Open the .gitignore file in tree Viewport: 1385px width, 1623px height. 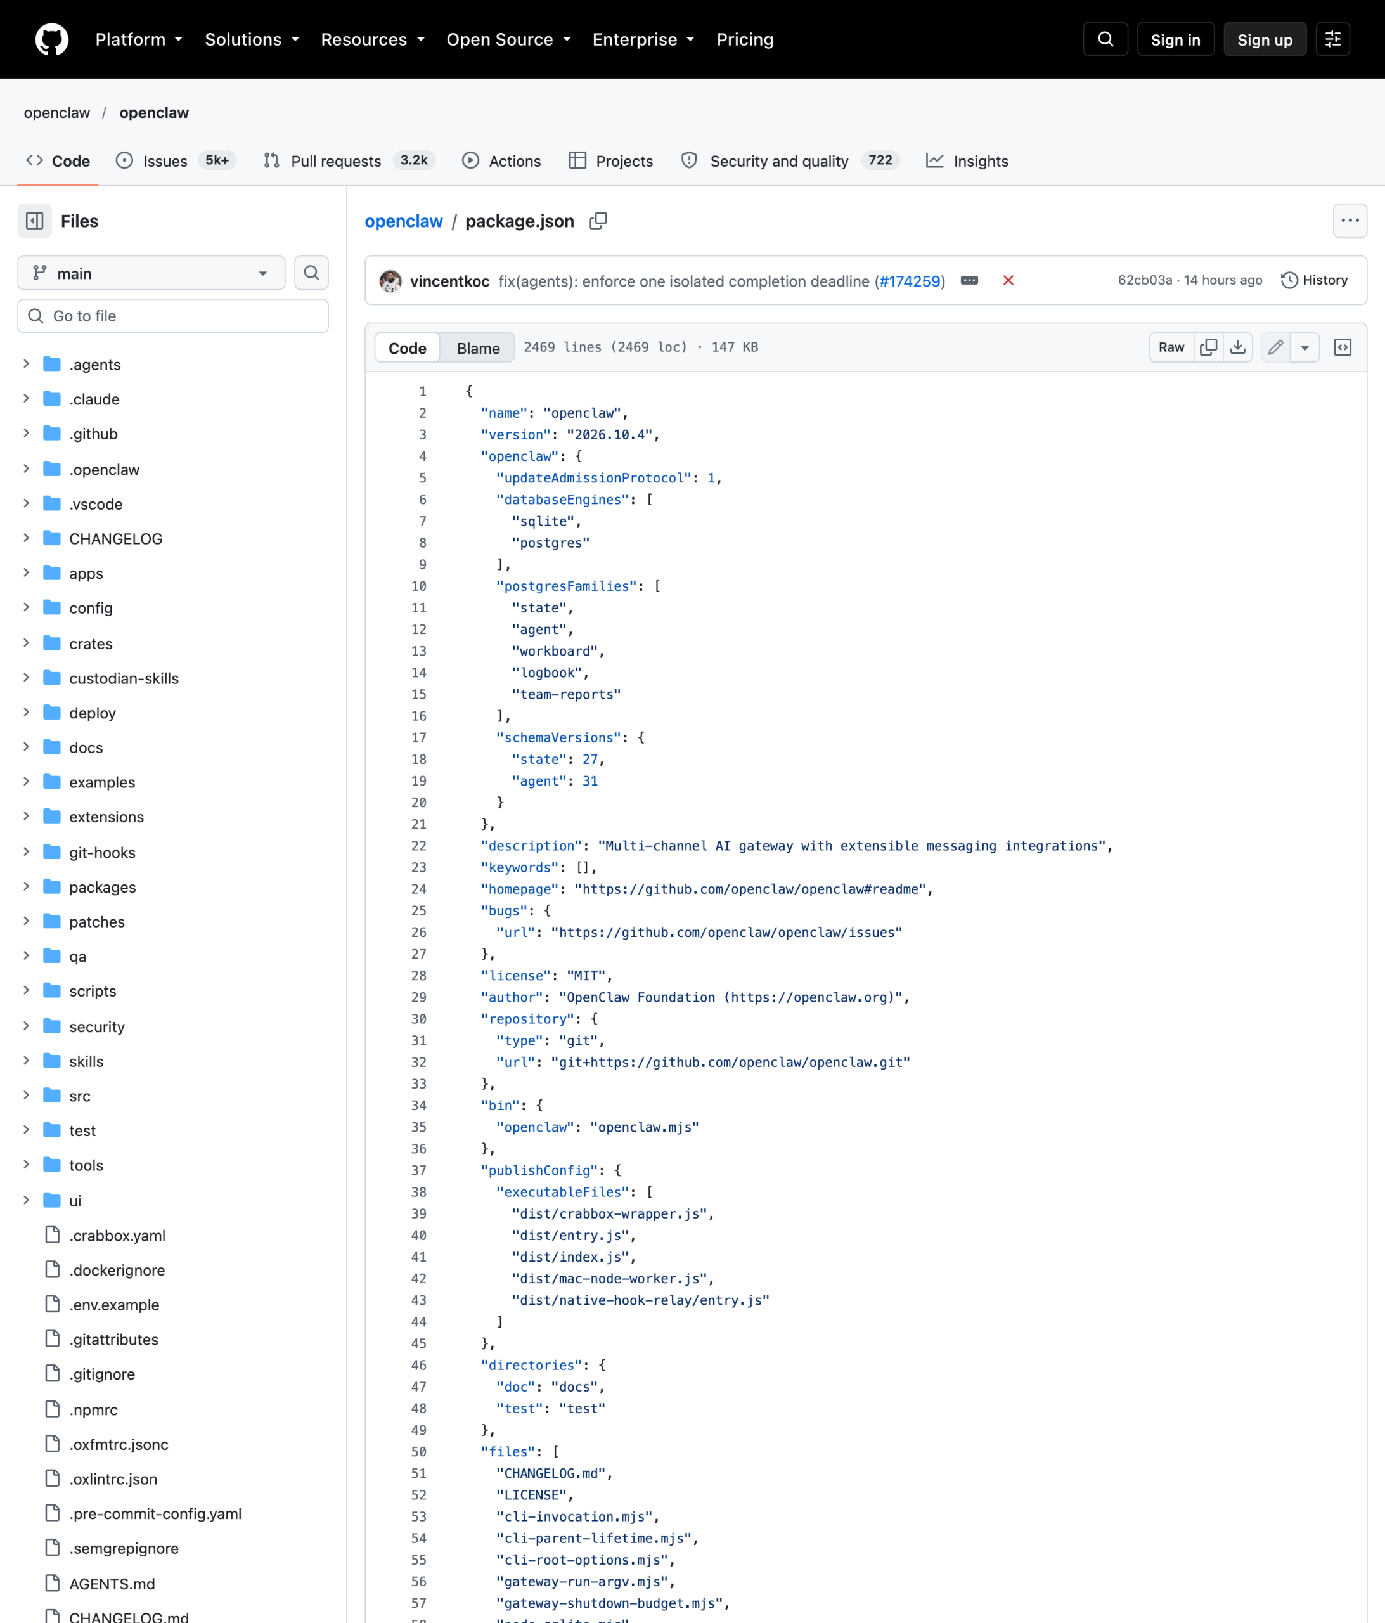tap(102, 1374)
